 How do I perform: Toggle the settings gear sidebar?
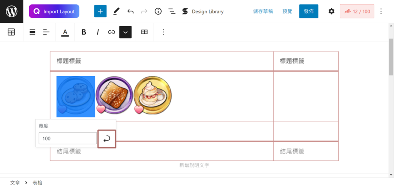pyautogui.click(x=331, y=11)
